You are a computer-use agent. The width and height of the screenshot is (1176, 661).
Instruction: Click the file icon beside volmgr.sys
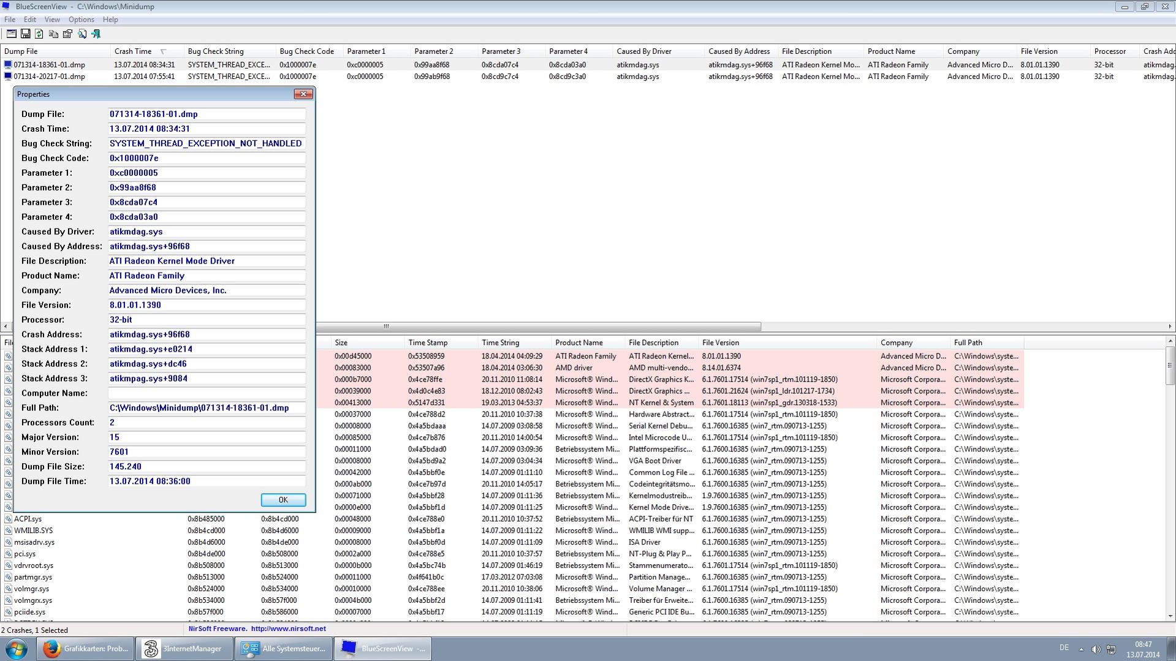click(8, 589)
